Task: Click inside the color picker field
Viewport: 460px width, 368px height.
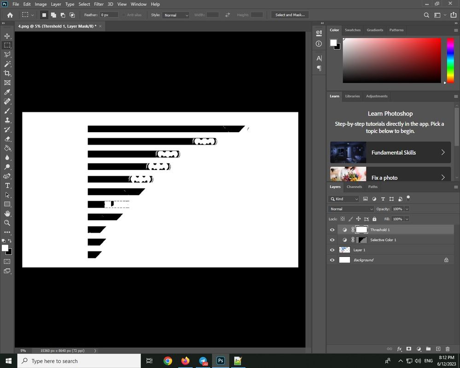Action: [x=392, y=60]
